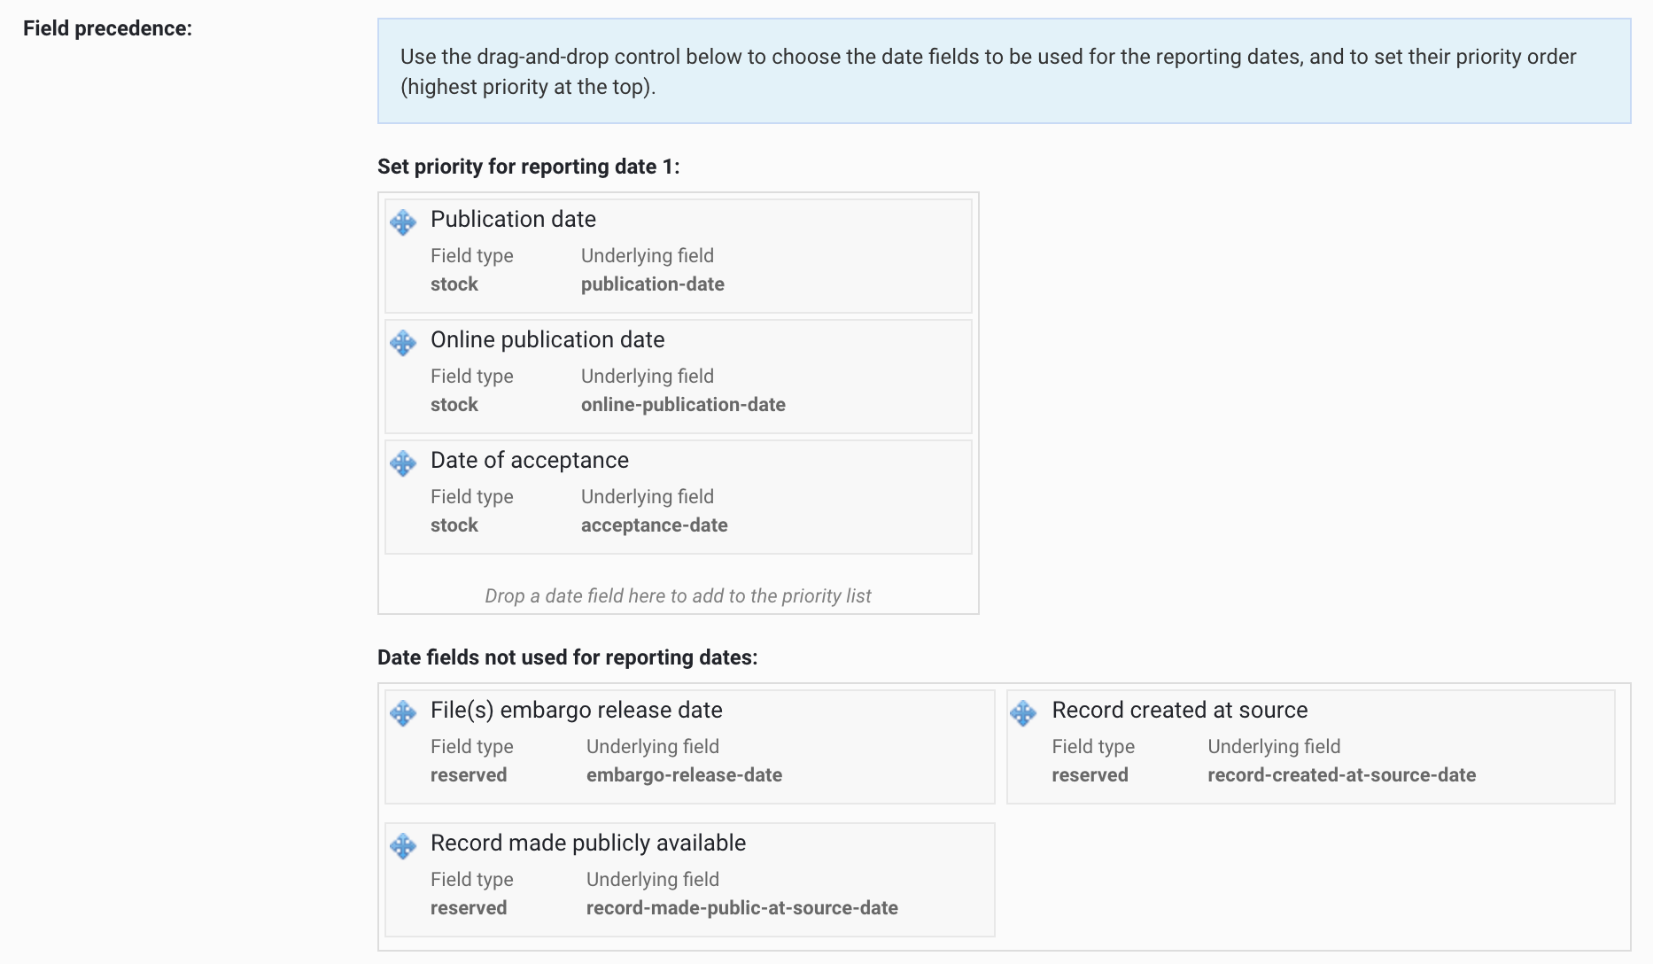The image size is (1653, 964).
Task: Click the Record made publicly available title
Action: pos(588,843)
